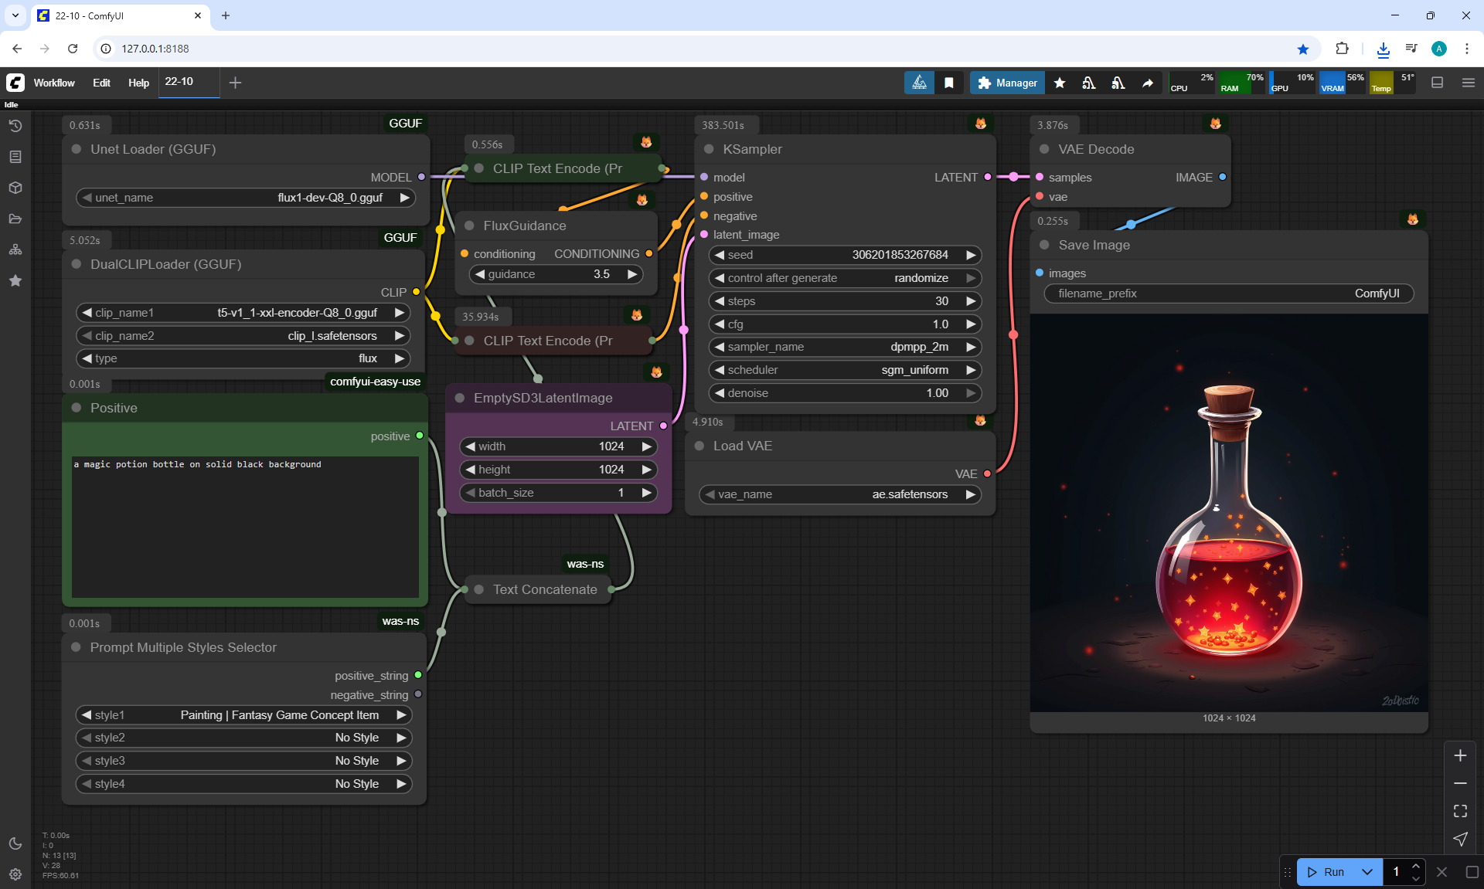Screen dimensions: 1484x889
Task: Open settings gear icon at bottom left
Action: point(15,874)
